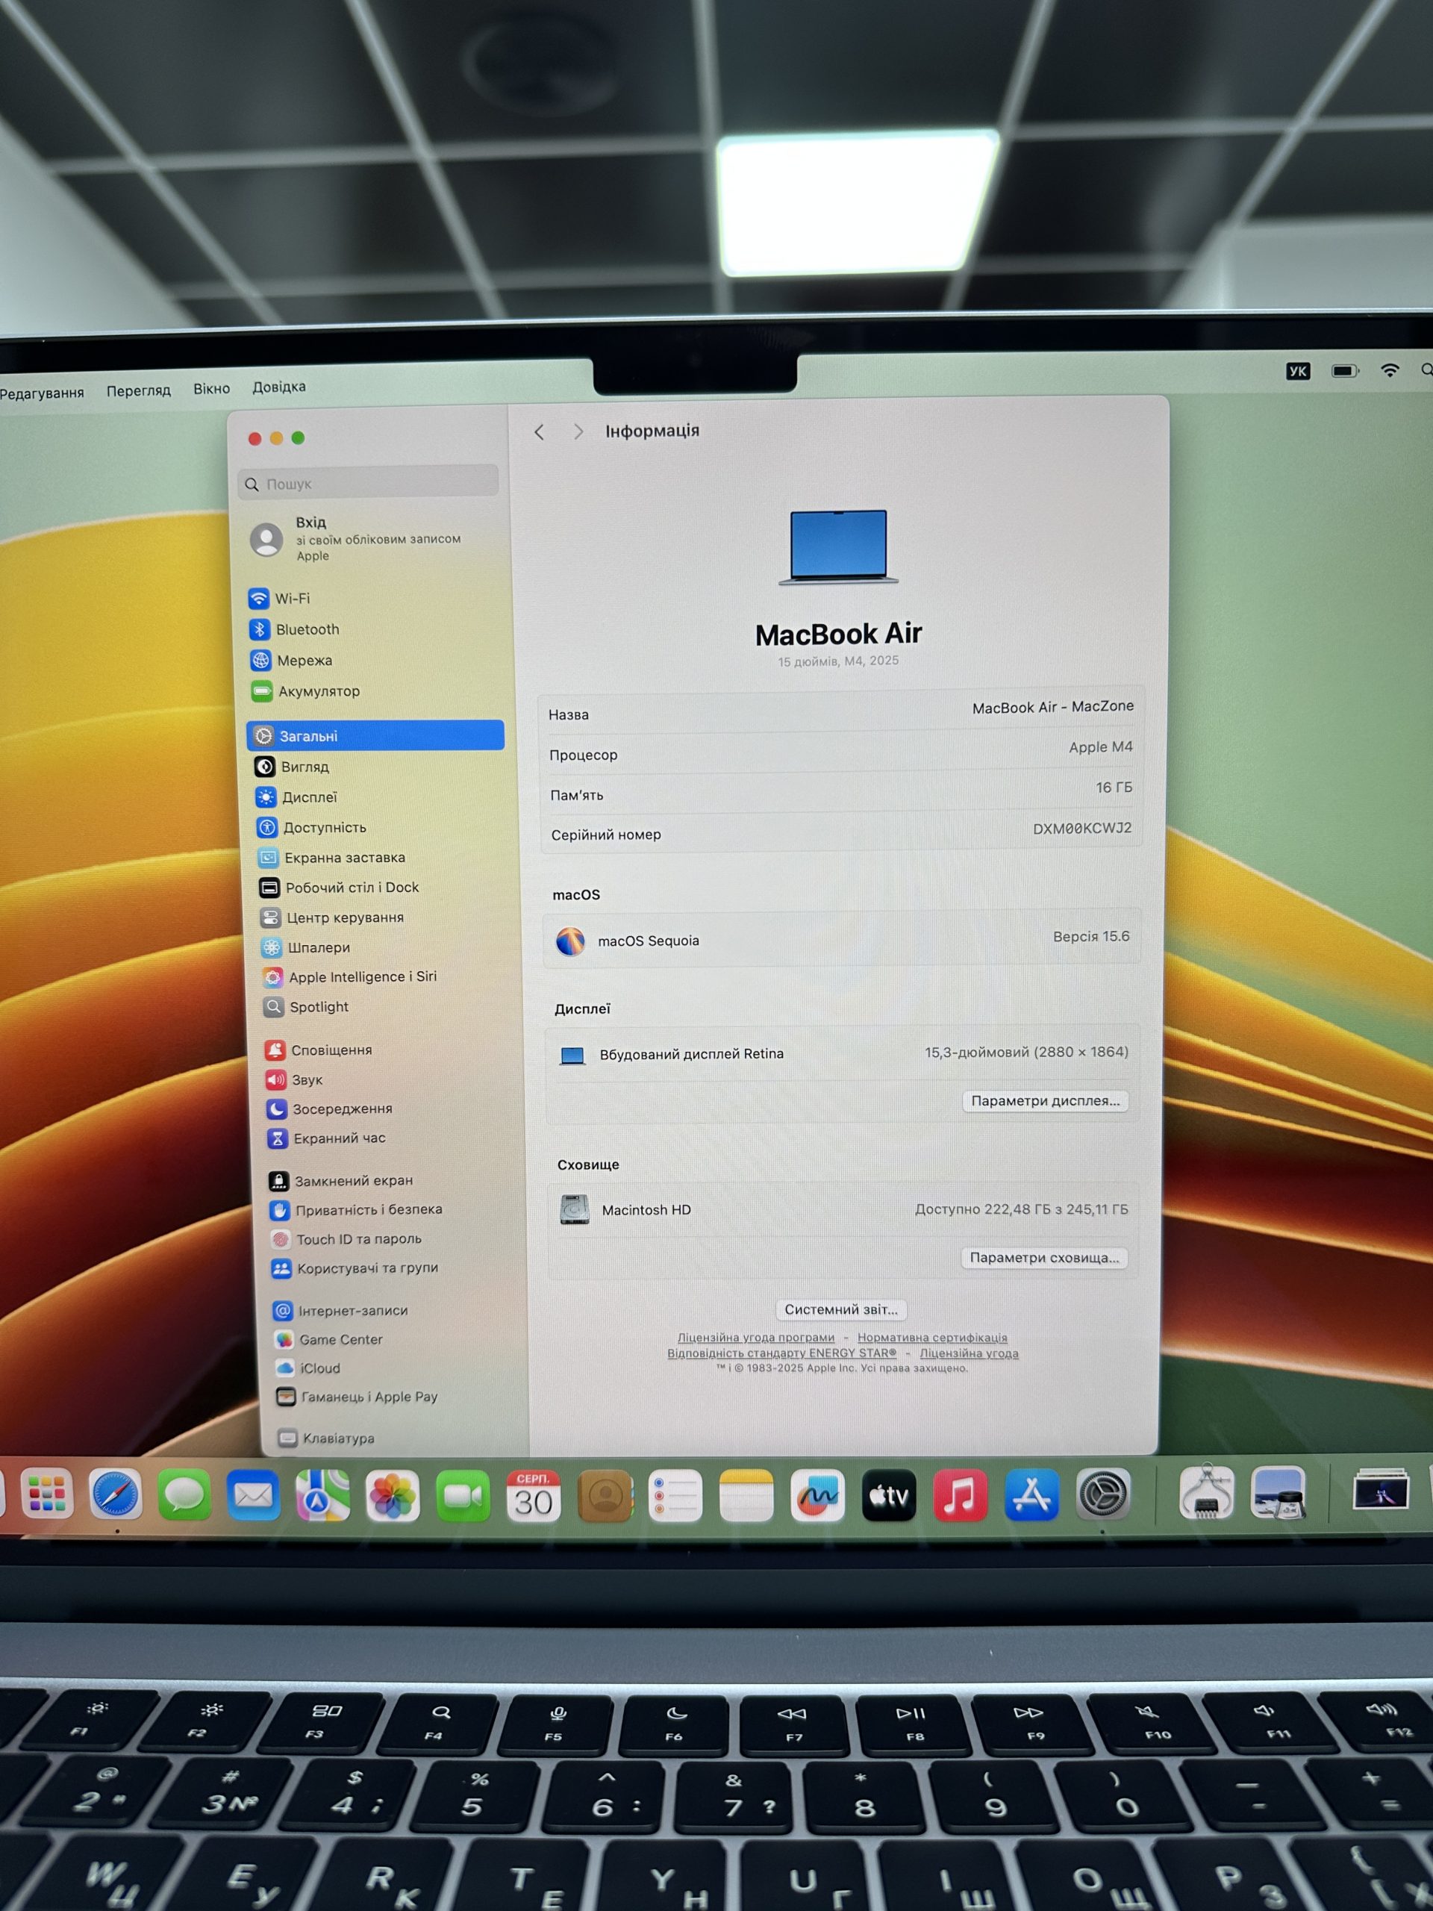
Task: Select Екранний час in sidebar
Action: (328, 1138)
